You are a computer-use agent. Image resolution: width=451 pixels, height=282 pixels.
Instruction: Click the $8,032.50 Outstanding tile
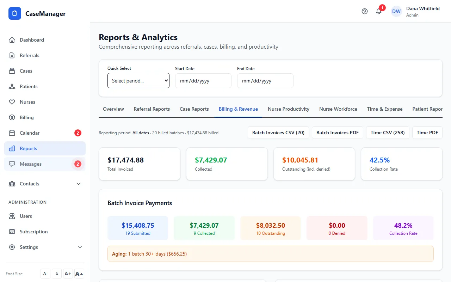271,228
